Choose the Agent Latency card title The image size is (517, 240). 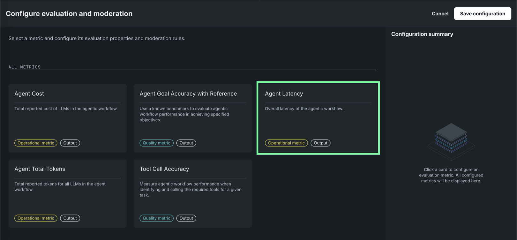(284, 94)
